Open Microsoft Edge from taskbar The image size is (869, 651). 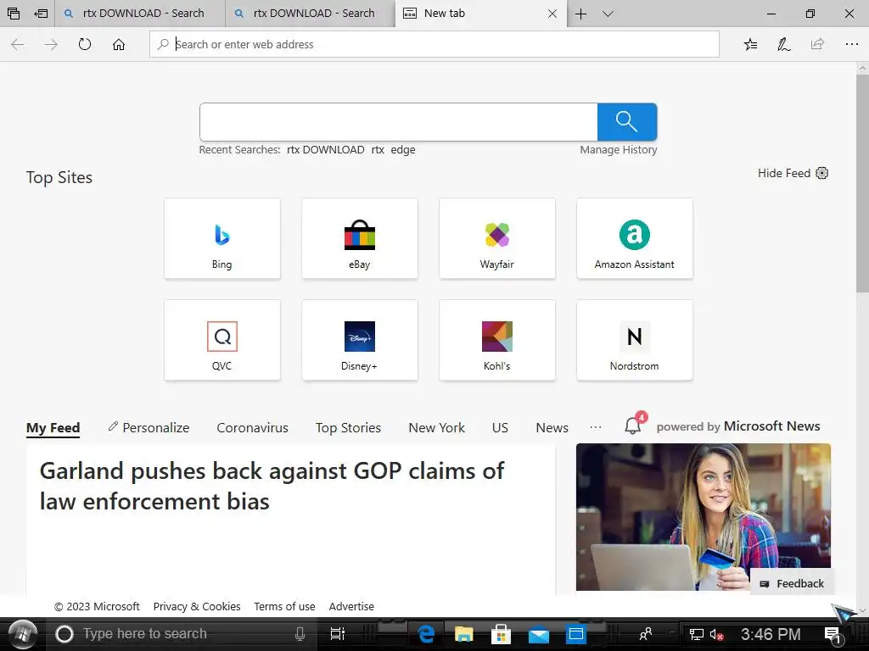click(426, 634)
